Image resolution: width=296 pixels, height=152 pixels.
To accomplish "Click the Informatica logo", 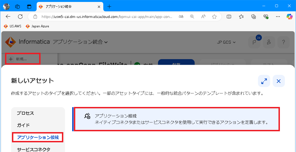I will (27, 42).
